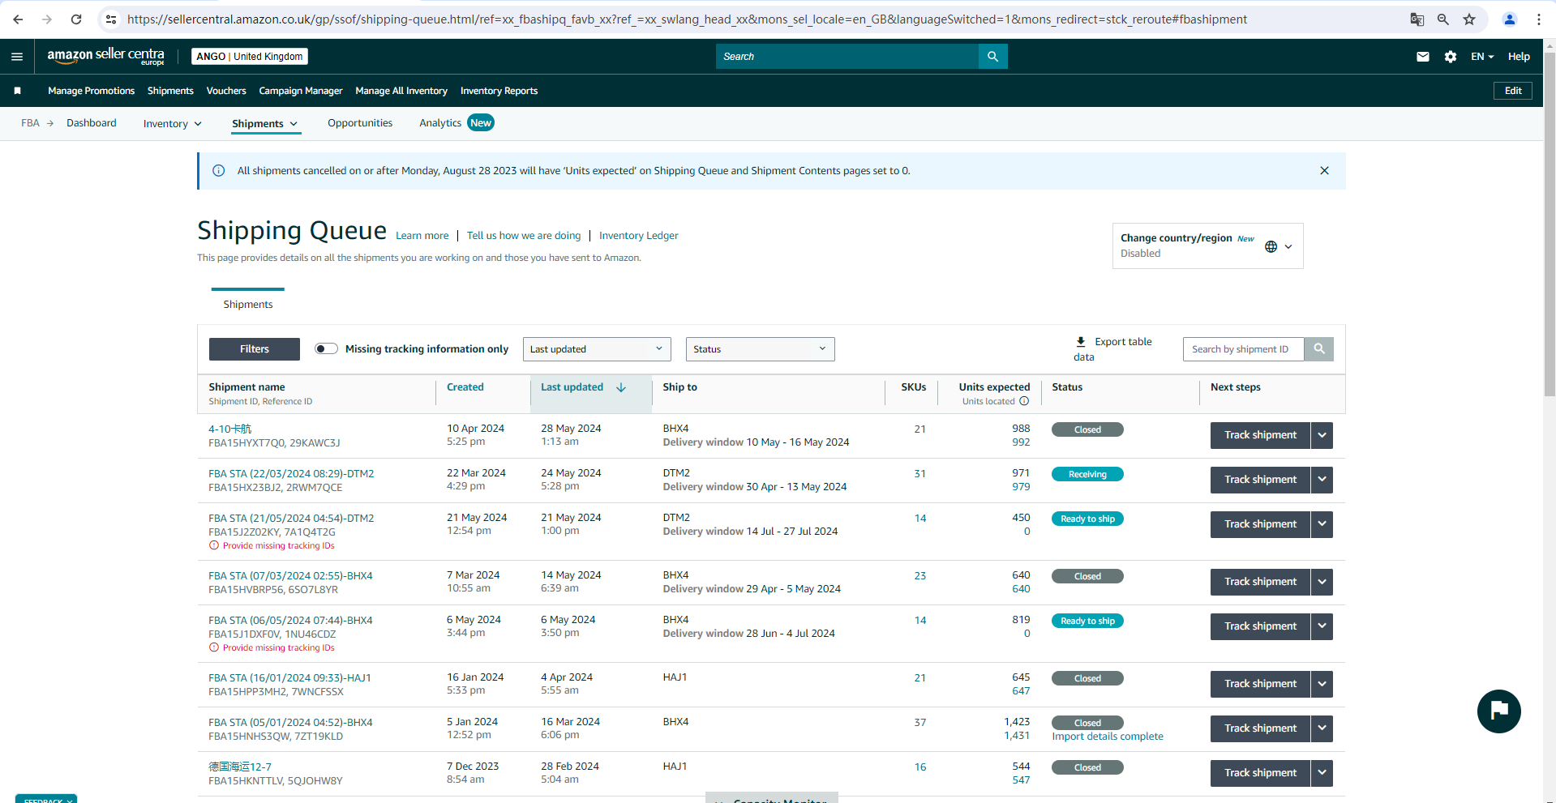Click the Last updated sort arrow

click(x=621, y=387)
